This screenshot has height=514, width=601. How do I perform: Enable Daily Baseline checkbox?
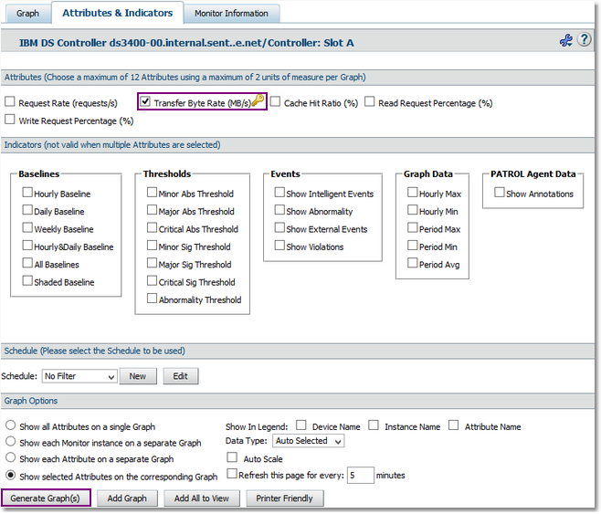coord(27,210)
